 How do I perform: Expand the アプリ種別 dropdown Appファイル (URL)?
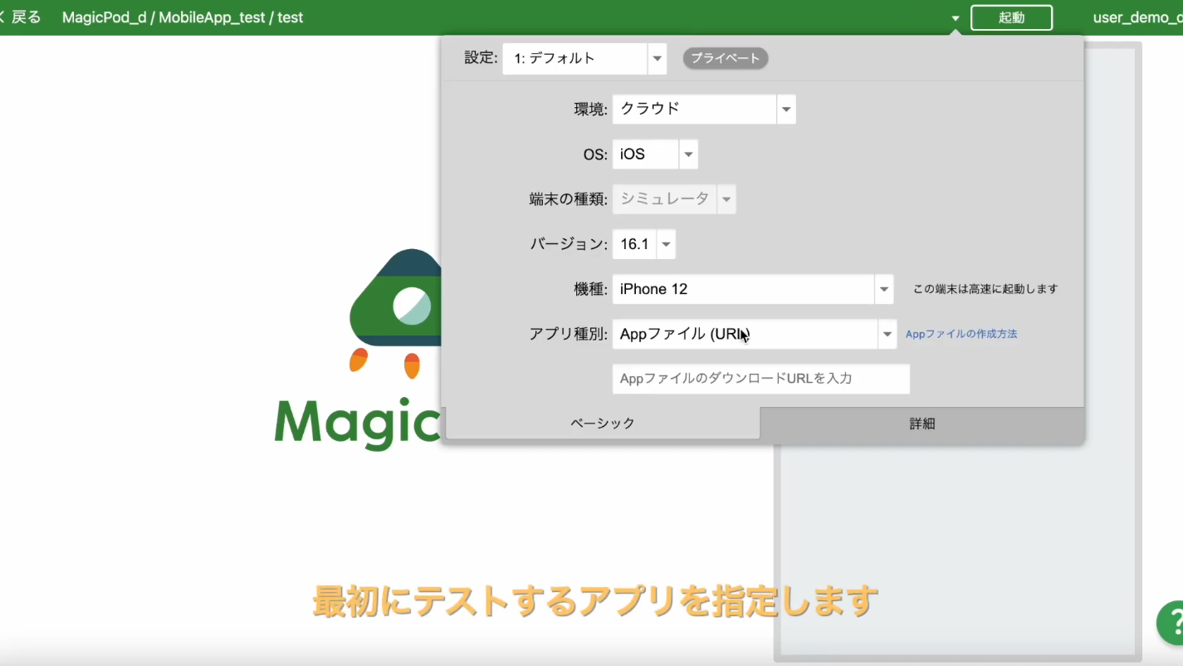[x=755, y=334]
